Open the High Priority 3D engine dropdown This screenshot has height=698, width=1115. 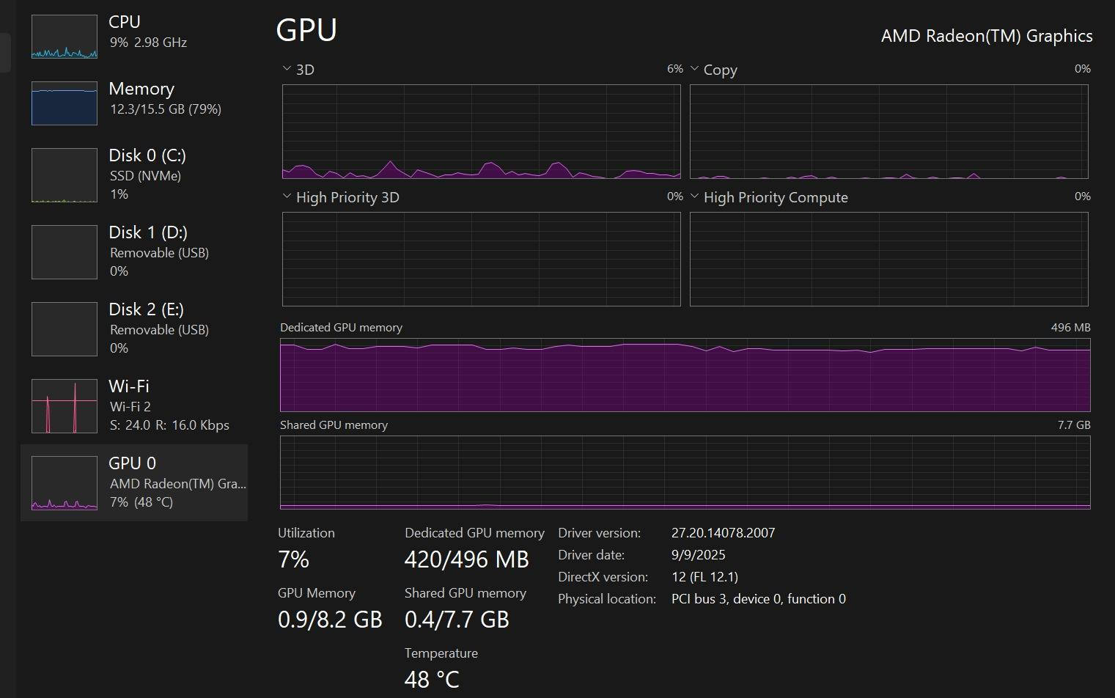(287, 196)
